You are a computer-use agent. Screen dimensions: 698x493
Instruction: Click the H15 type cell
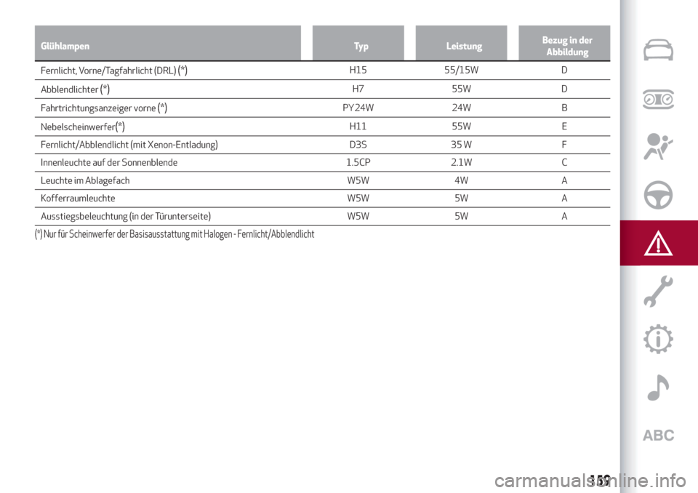coord(358,70)
